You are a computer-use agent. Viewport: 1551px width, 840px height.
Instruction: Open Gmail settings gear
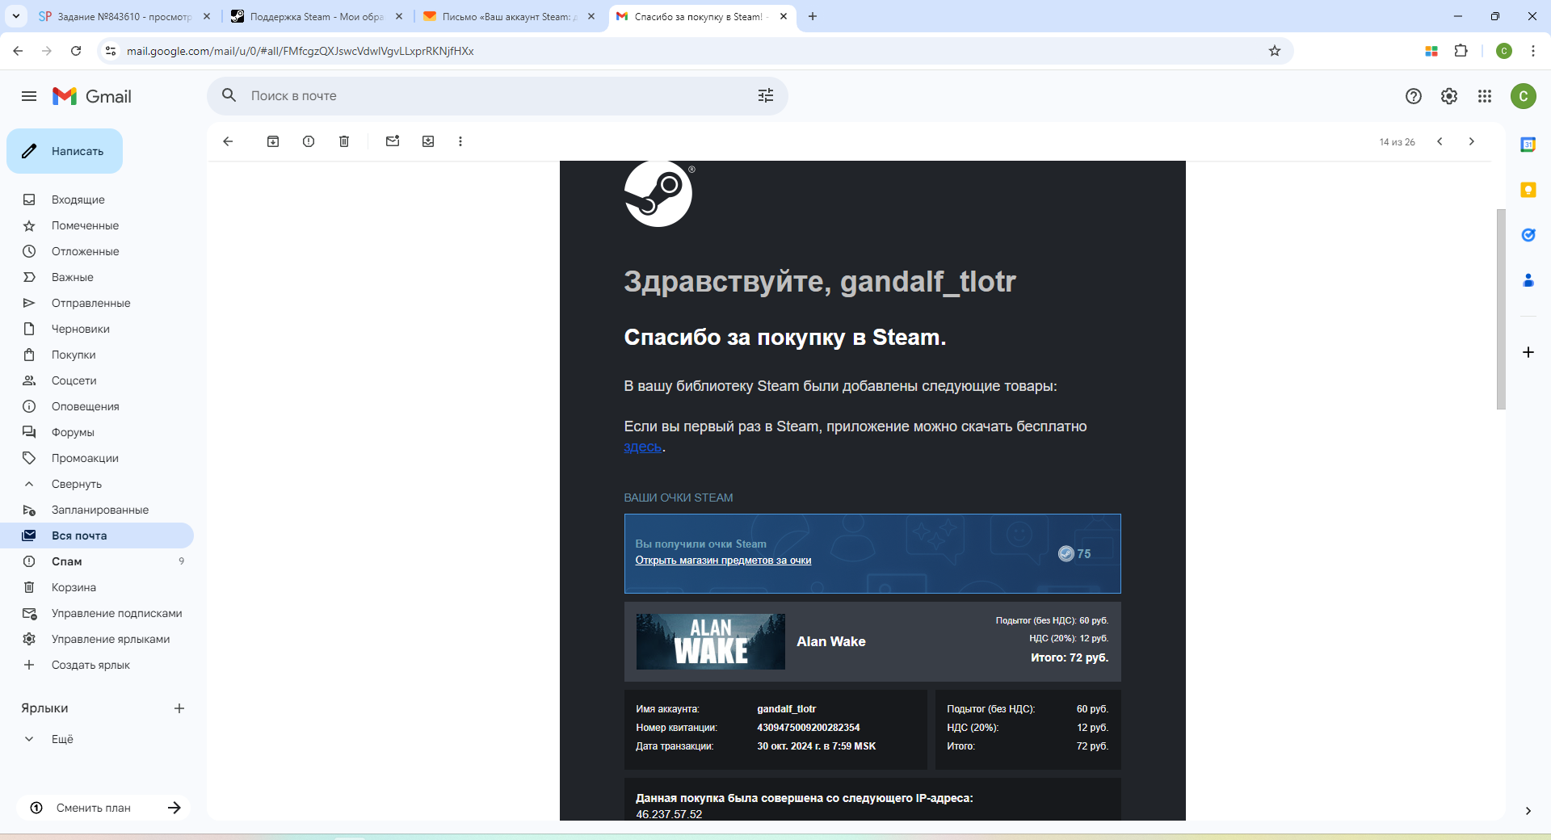[1449, 96]
